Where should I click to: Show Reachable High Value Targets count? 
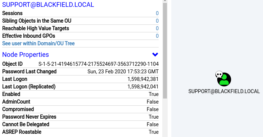[157, 28]
